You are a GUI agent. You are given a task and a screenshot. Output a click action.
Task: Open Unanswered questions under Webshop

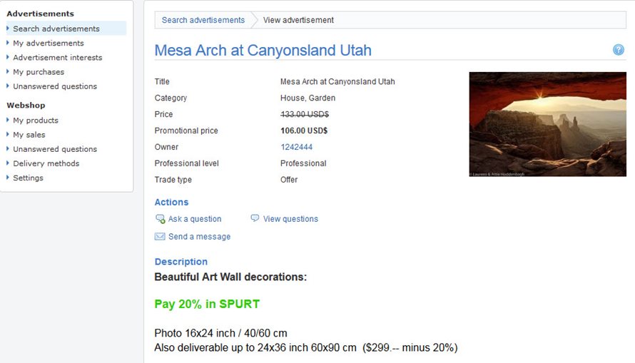55,149
